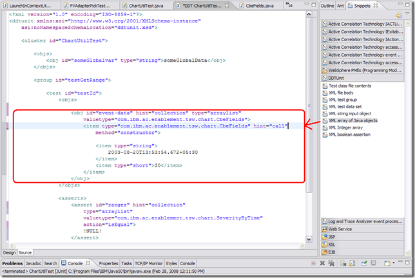Open the TCP/IP Monitor view tab
This screenshot has height=278, width=415.
tap(149, 263)
